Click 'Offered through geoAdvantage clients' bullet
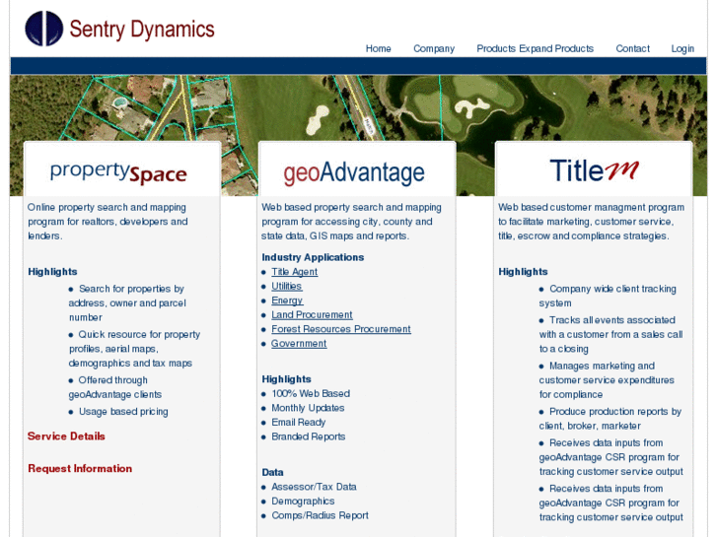Image resolution: width=717 pixels, height=537 pixels. [115, 387]
